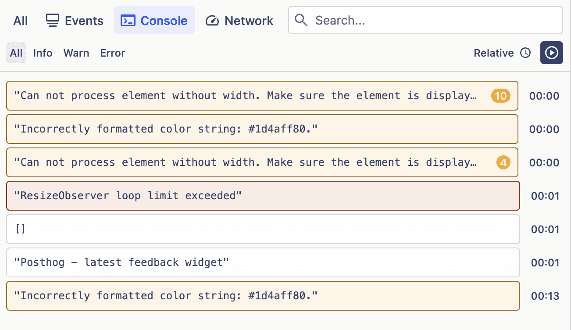The image size is (571, 330).
Task: Click the clock icon beside Relative
Action: point(525,53)
